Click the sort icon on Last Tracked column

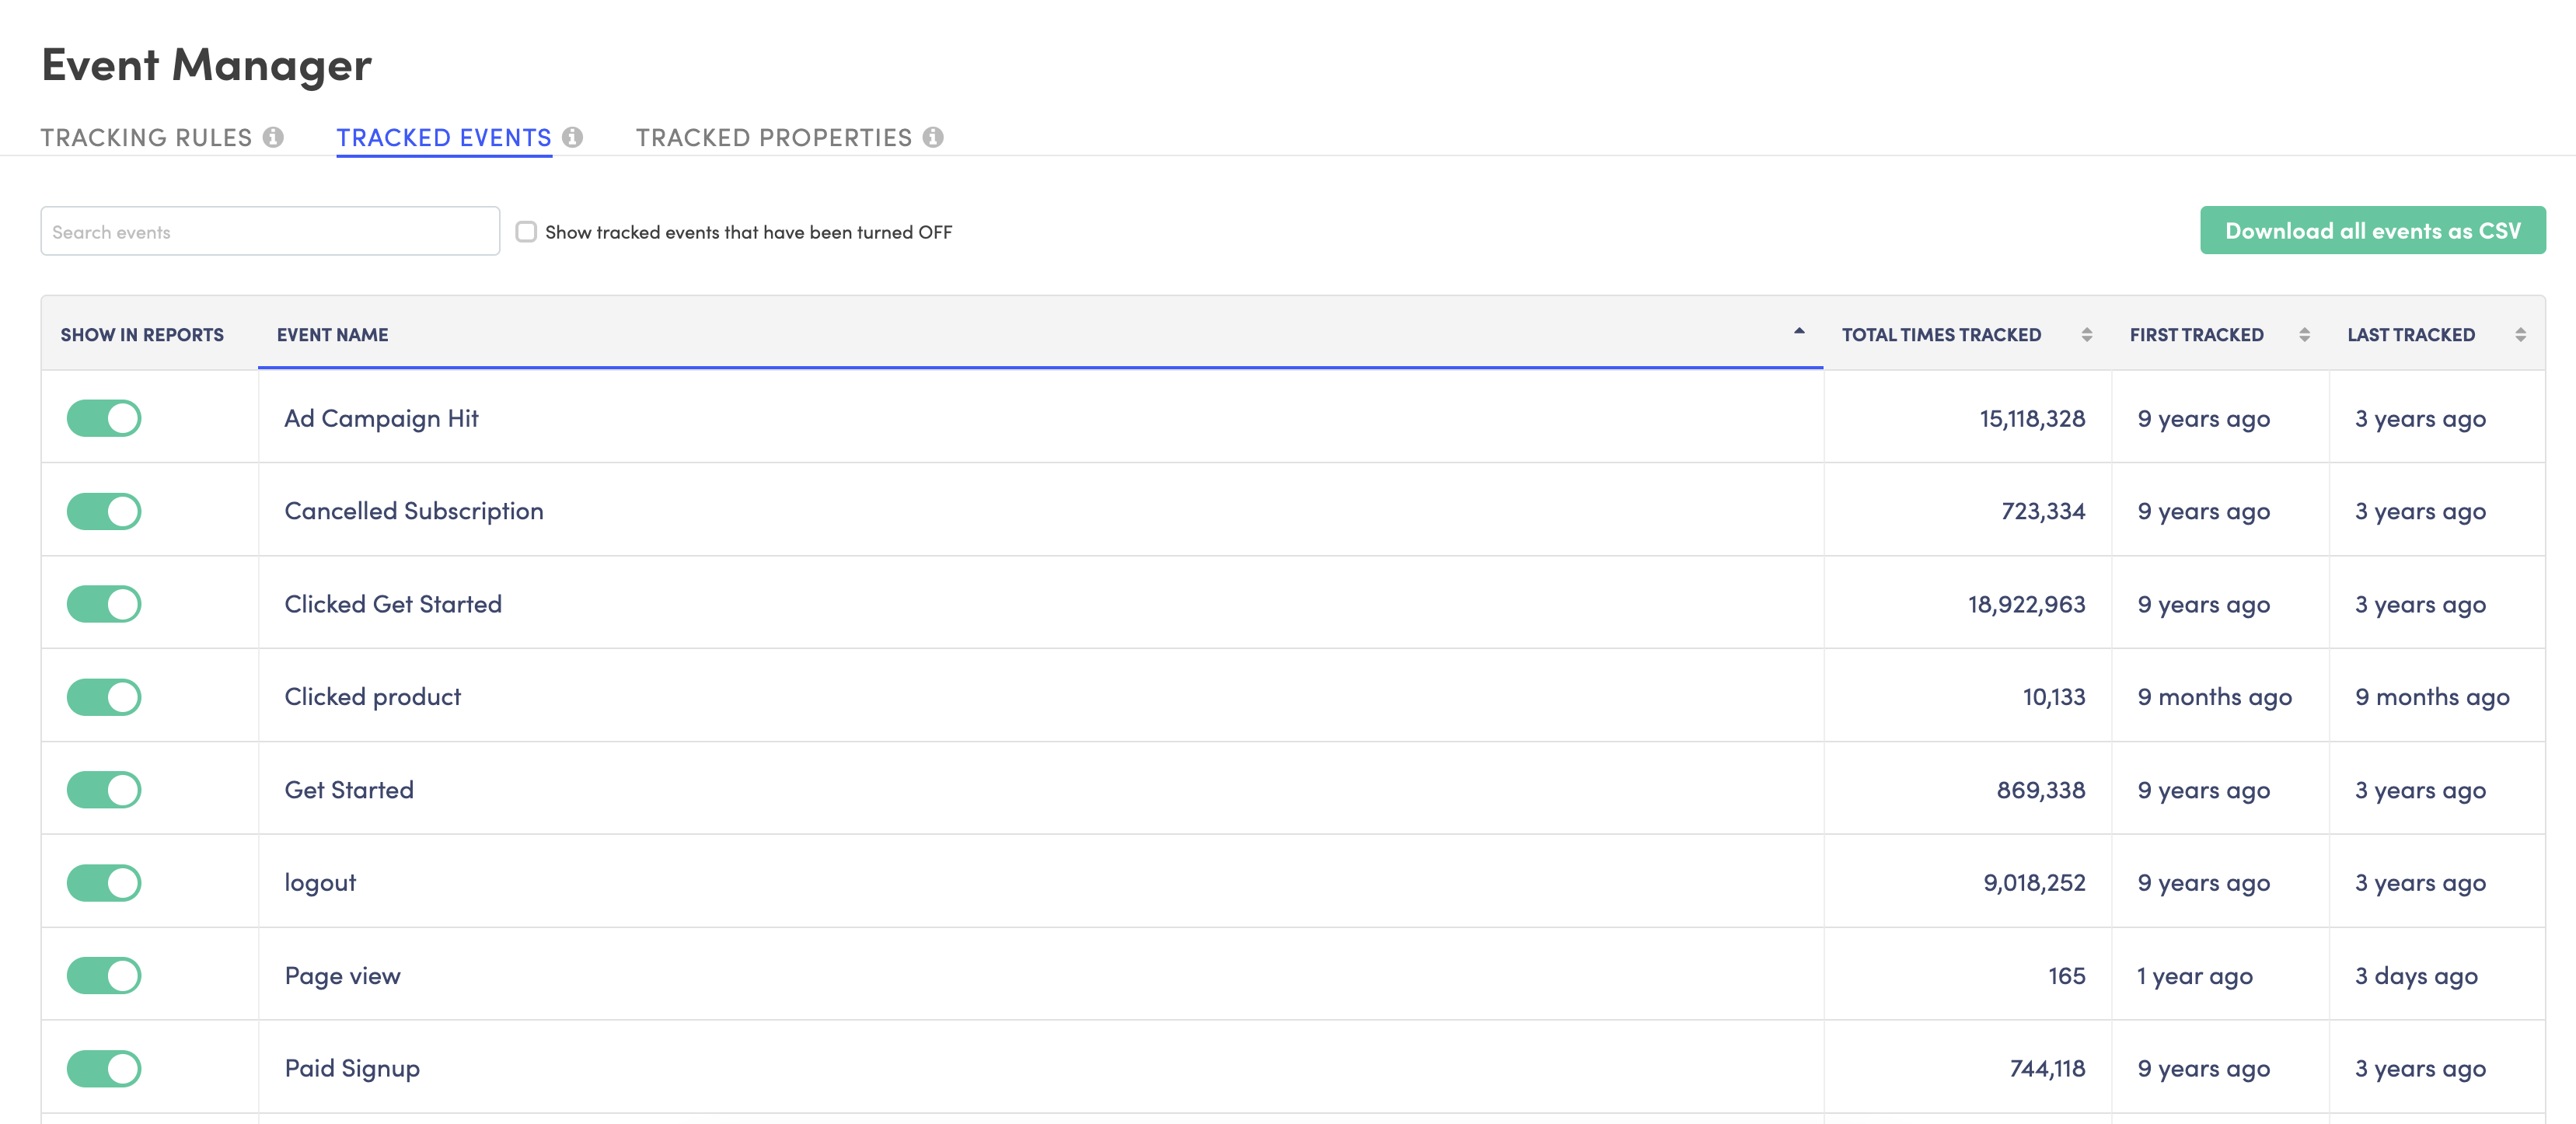click(2521, 334)
